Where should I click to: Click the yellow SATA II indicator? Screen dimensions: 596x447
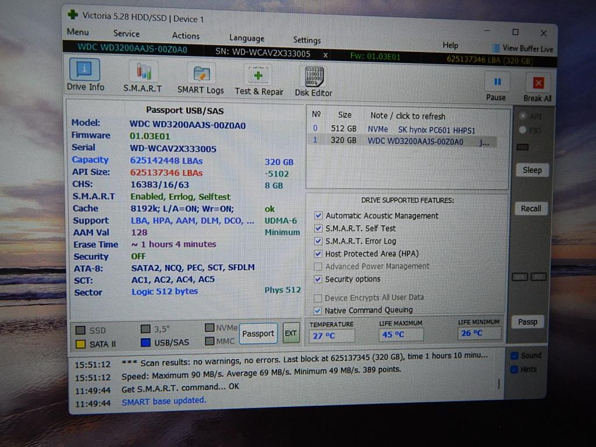80,344
